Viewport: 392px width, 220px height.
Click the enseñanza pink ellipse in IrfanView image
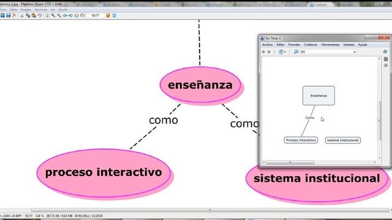pyautogui.click(x=200, y=85)
